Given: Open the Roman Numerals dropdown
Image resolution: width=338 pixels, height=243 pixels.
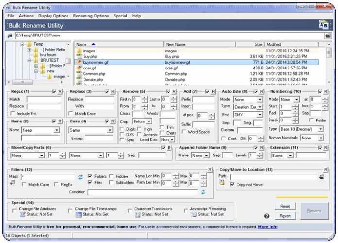Looking at the screenshot, I should click(321, 138).
